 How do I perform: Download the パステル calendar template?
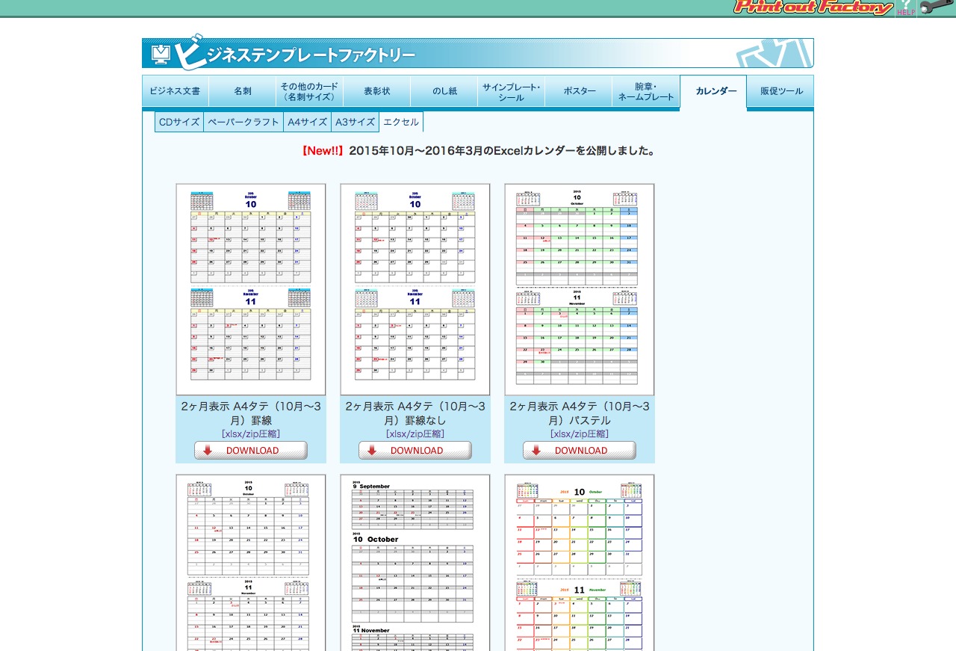pos(580,451)
